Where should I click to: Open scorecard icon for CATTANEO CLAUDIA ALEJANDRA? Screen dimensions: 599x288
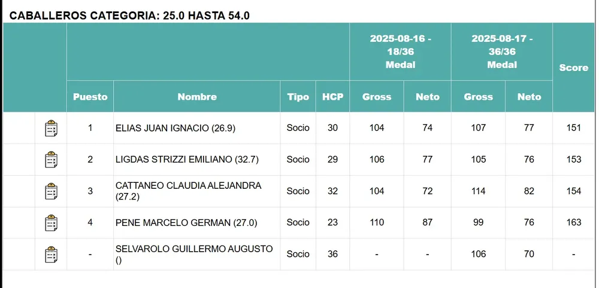point(52,192)
